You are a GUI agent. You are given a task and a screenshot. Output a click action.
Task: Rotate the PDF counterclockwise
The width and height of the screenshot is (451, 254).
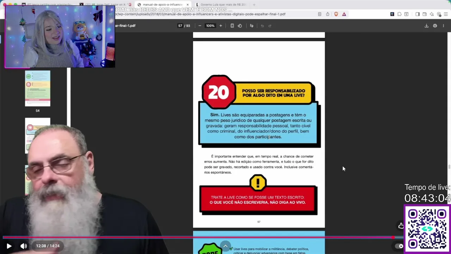240,26
